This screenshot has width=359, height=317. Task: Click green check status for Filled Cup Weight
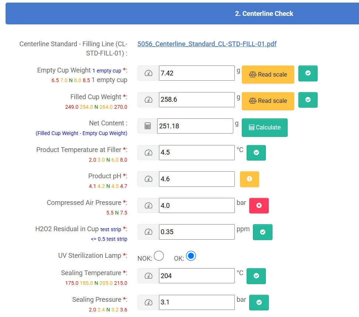click(x=308, y=100)
